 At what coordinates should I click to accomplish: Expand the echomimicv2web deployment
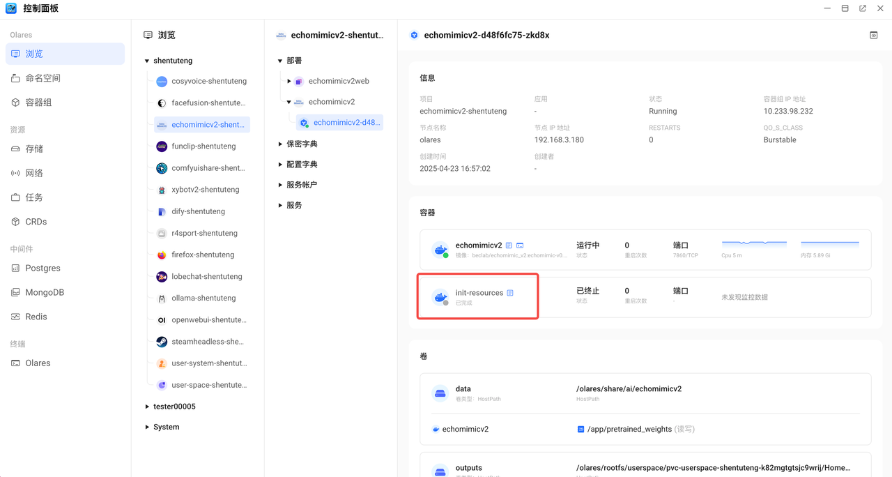289,82
